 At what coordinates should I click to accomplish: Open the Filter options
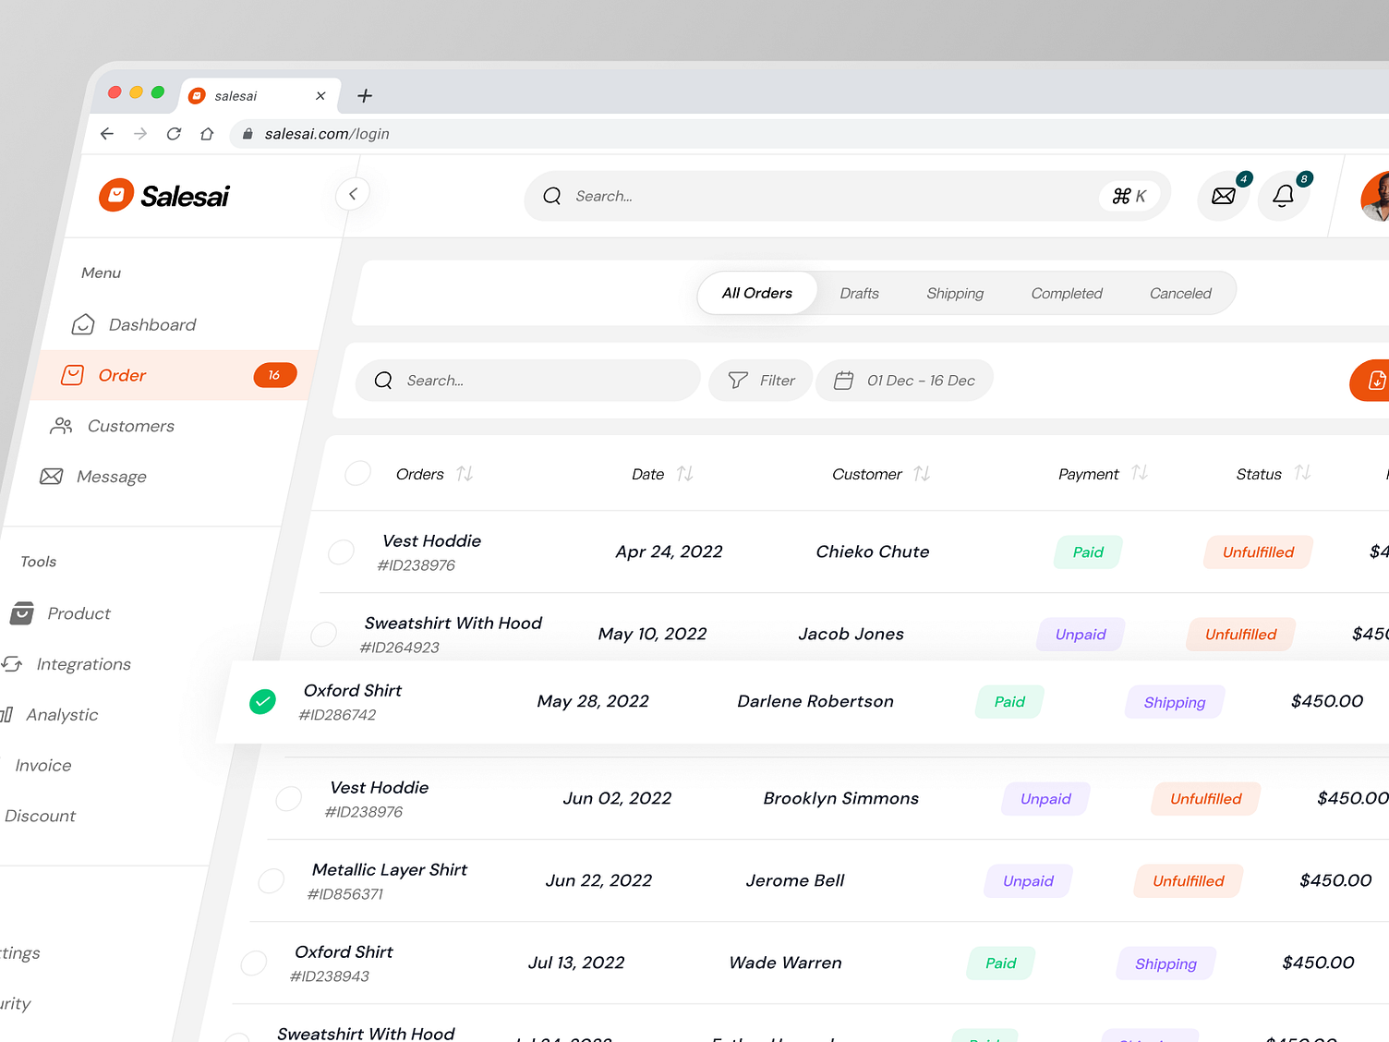[760, 380]
